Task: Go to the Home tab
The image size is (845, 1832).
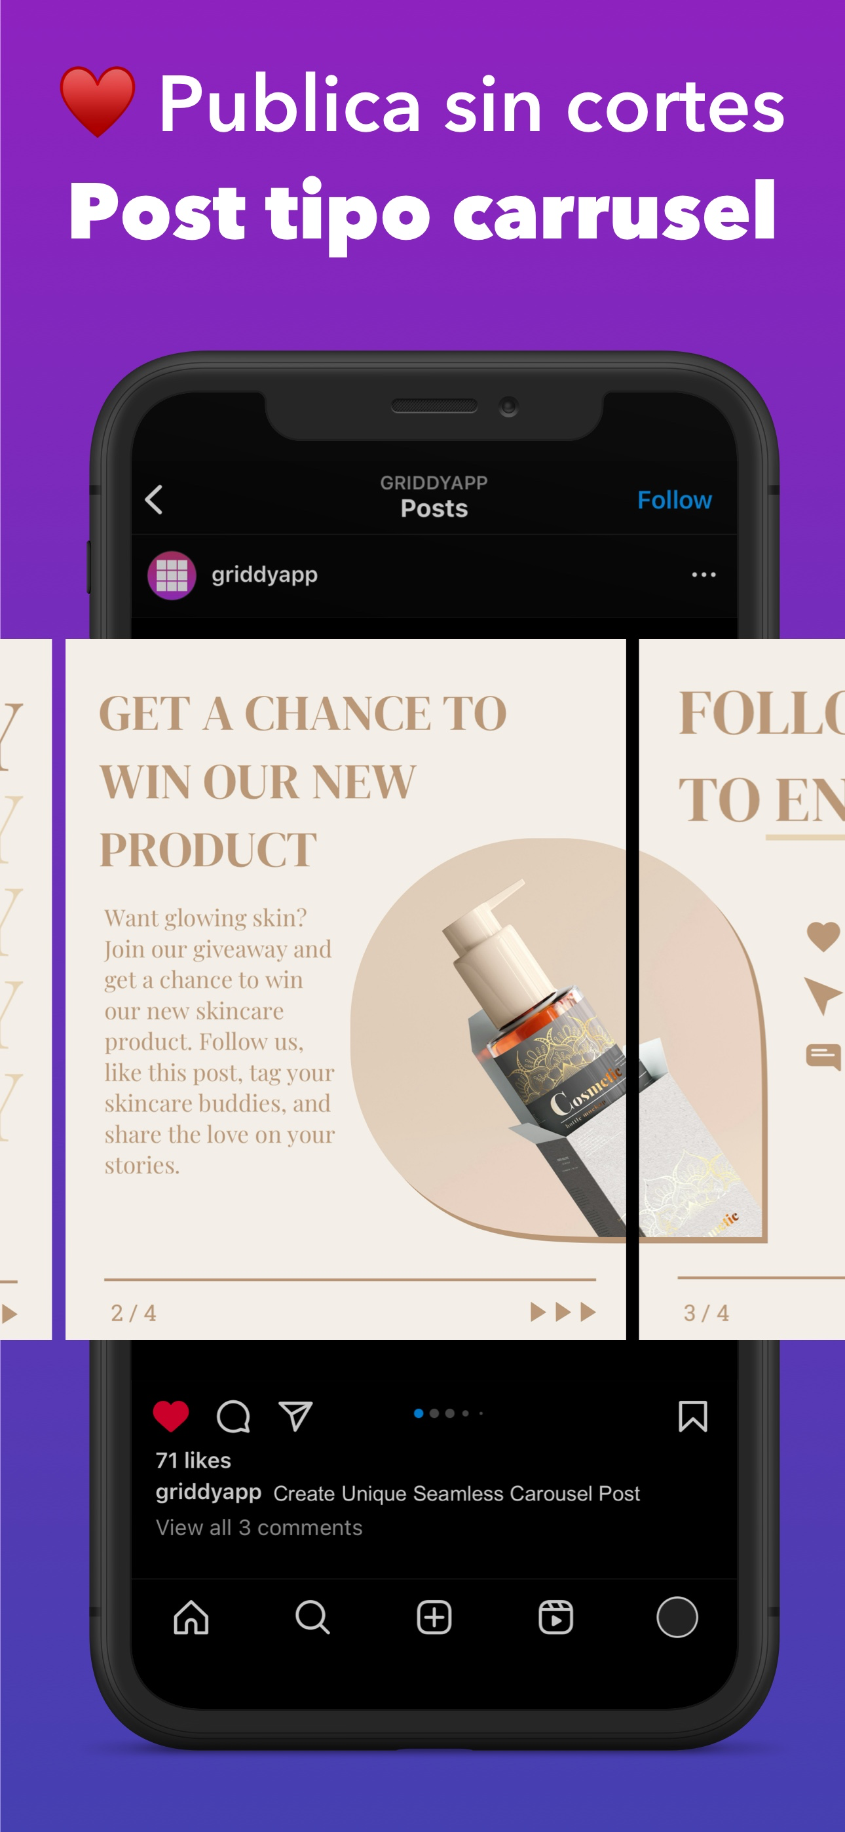Action: 191,1616
